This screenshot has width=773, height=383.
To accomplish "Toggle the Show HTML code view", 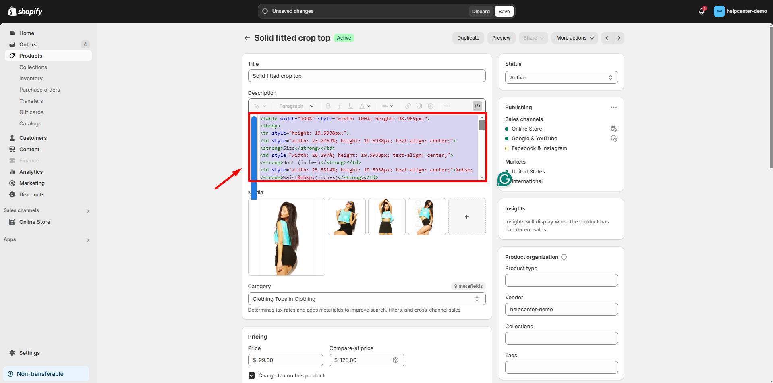I will point(477,106).
